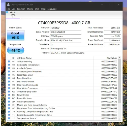The height and width of the screenshot is (126, 128).
Task: Click the Features field
Action: 85,53
